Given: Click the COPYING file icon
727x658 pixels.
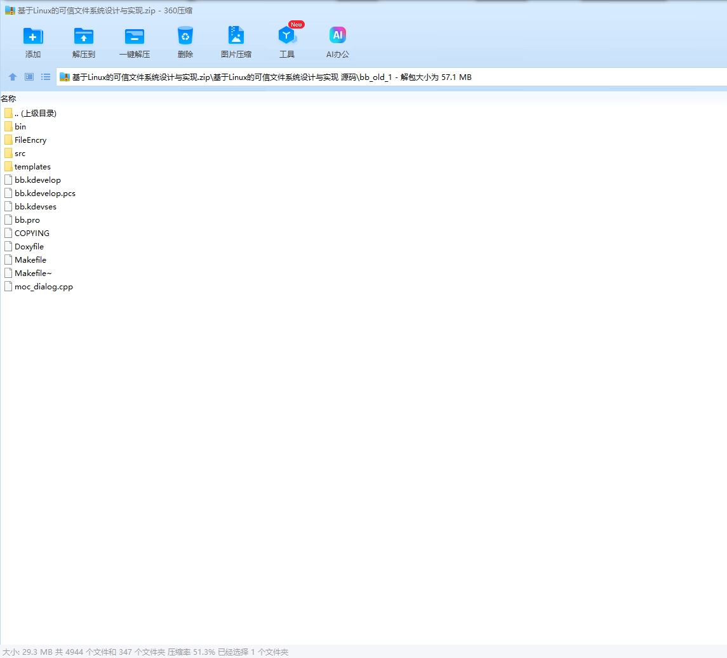Looking at the screenshot, I should point(8,233).
